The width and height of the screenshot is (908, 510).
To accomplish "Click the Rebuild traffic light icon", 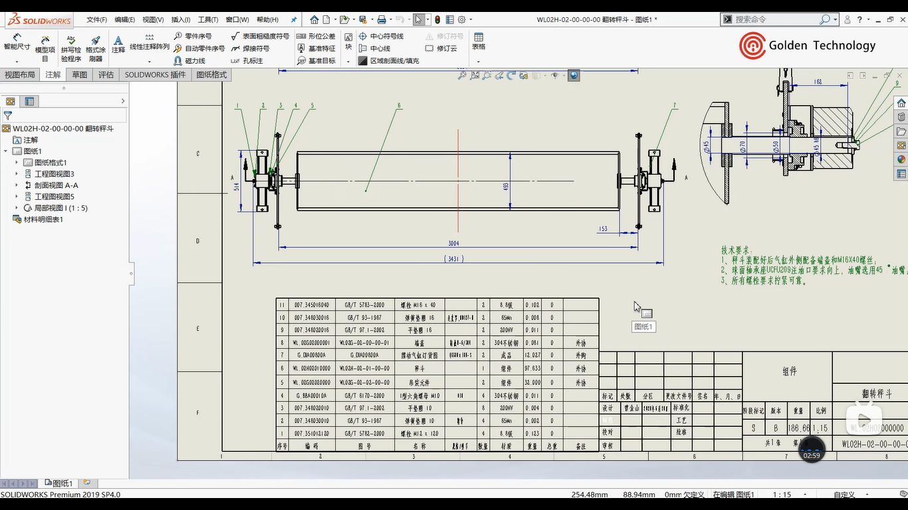I will pos(437,20).
